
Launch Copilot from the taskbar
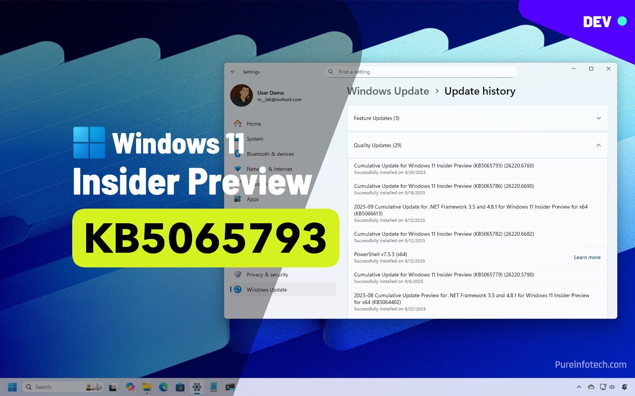(x=130, y=387)
